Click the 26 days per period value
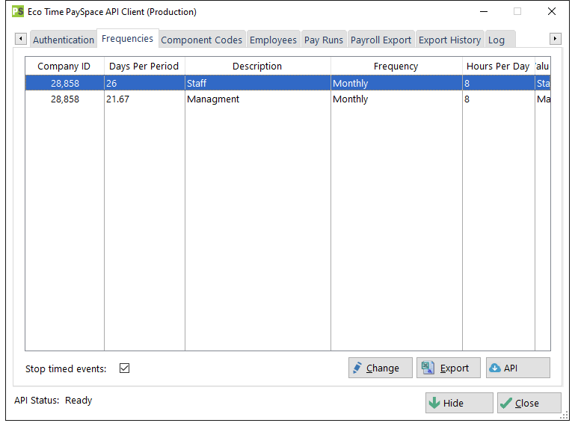The width and height of the screenshot is (575, 426). tap(144, 83)
